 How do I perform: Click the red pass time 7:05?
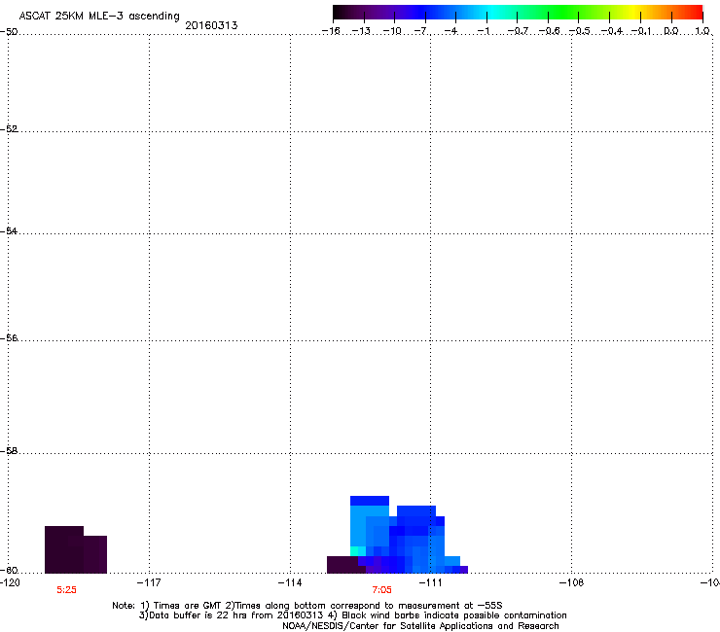(382, 590)
